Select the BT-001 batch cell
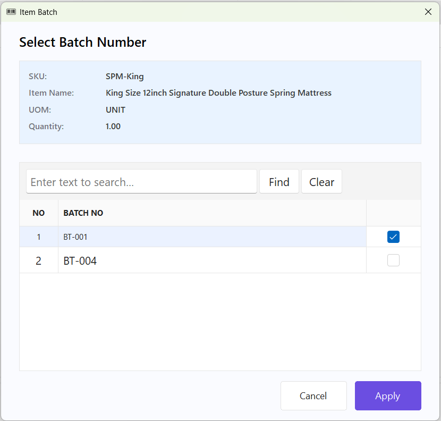 point(212,237)
